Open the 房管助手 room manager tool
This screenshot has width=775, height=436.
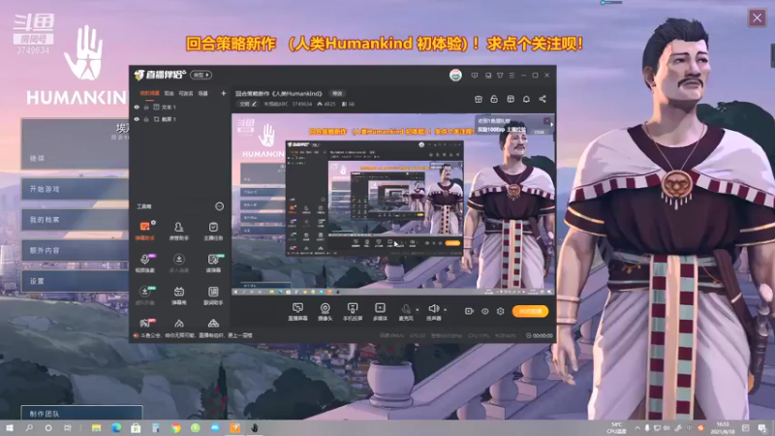click(179, 231)
